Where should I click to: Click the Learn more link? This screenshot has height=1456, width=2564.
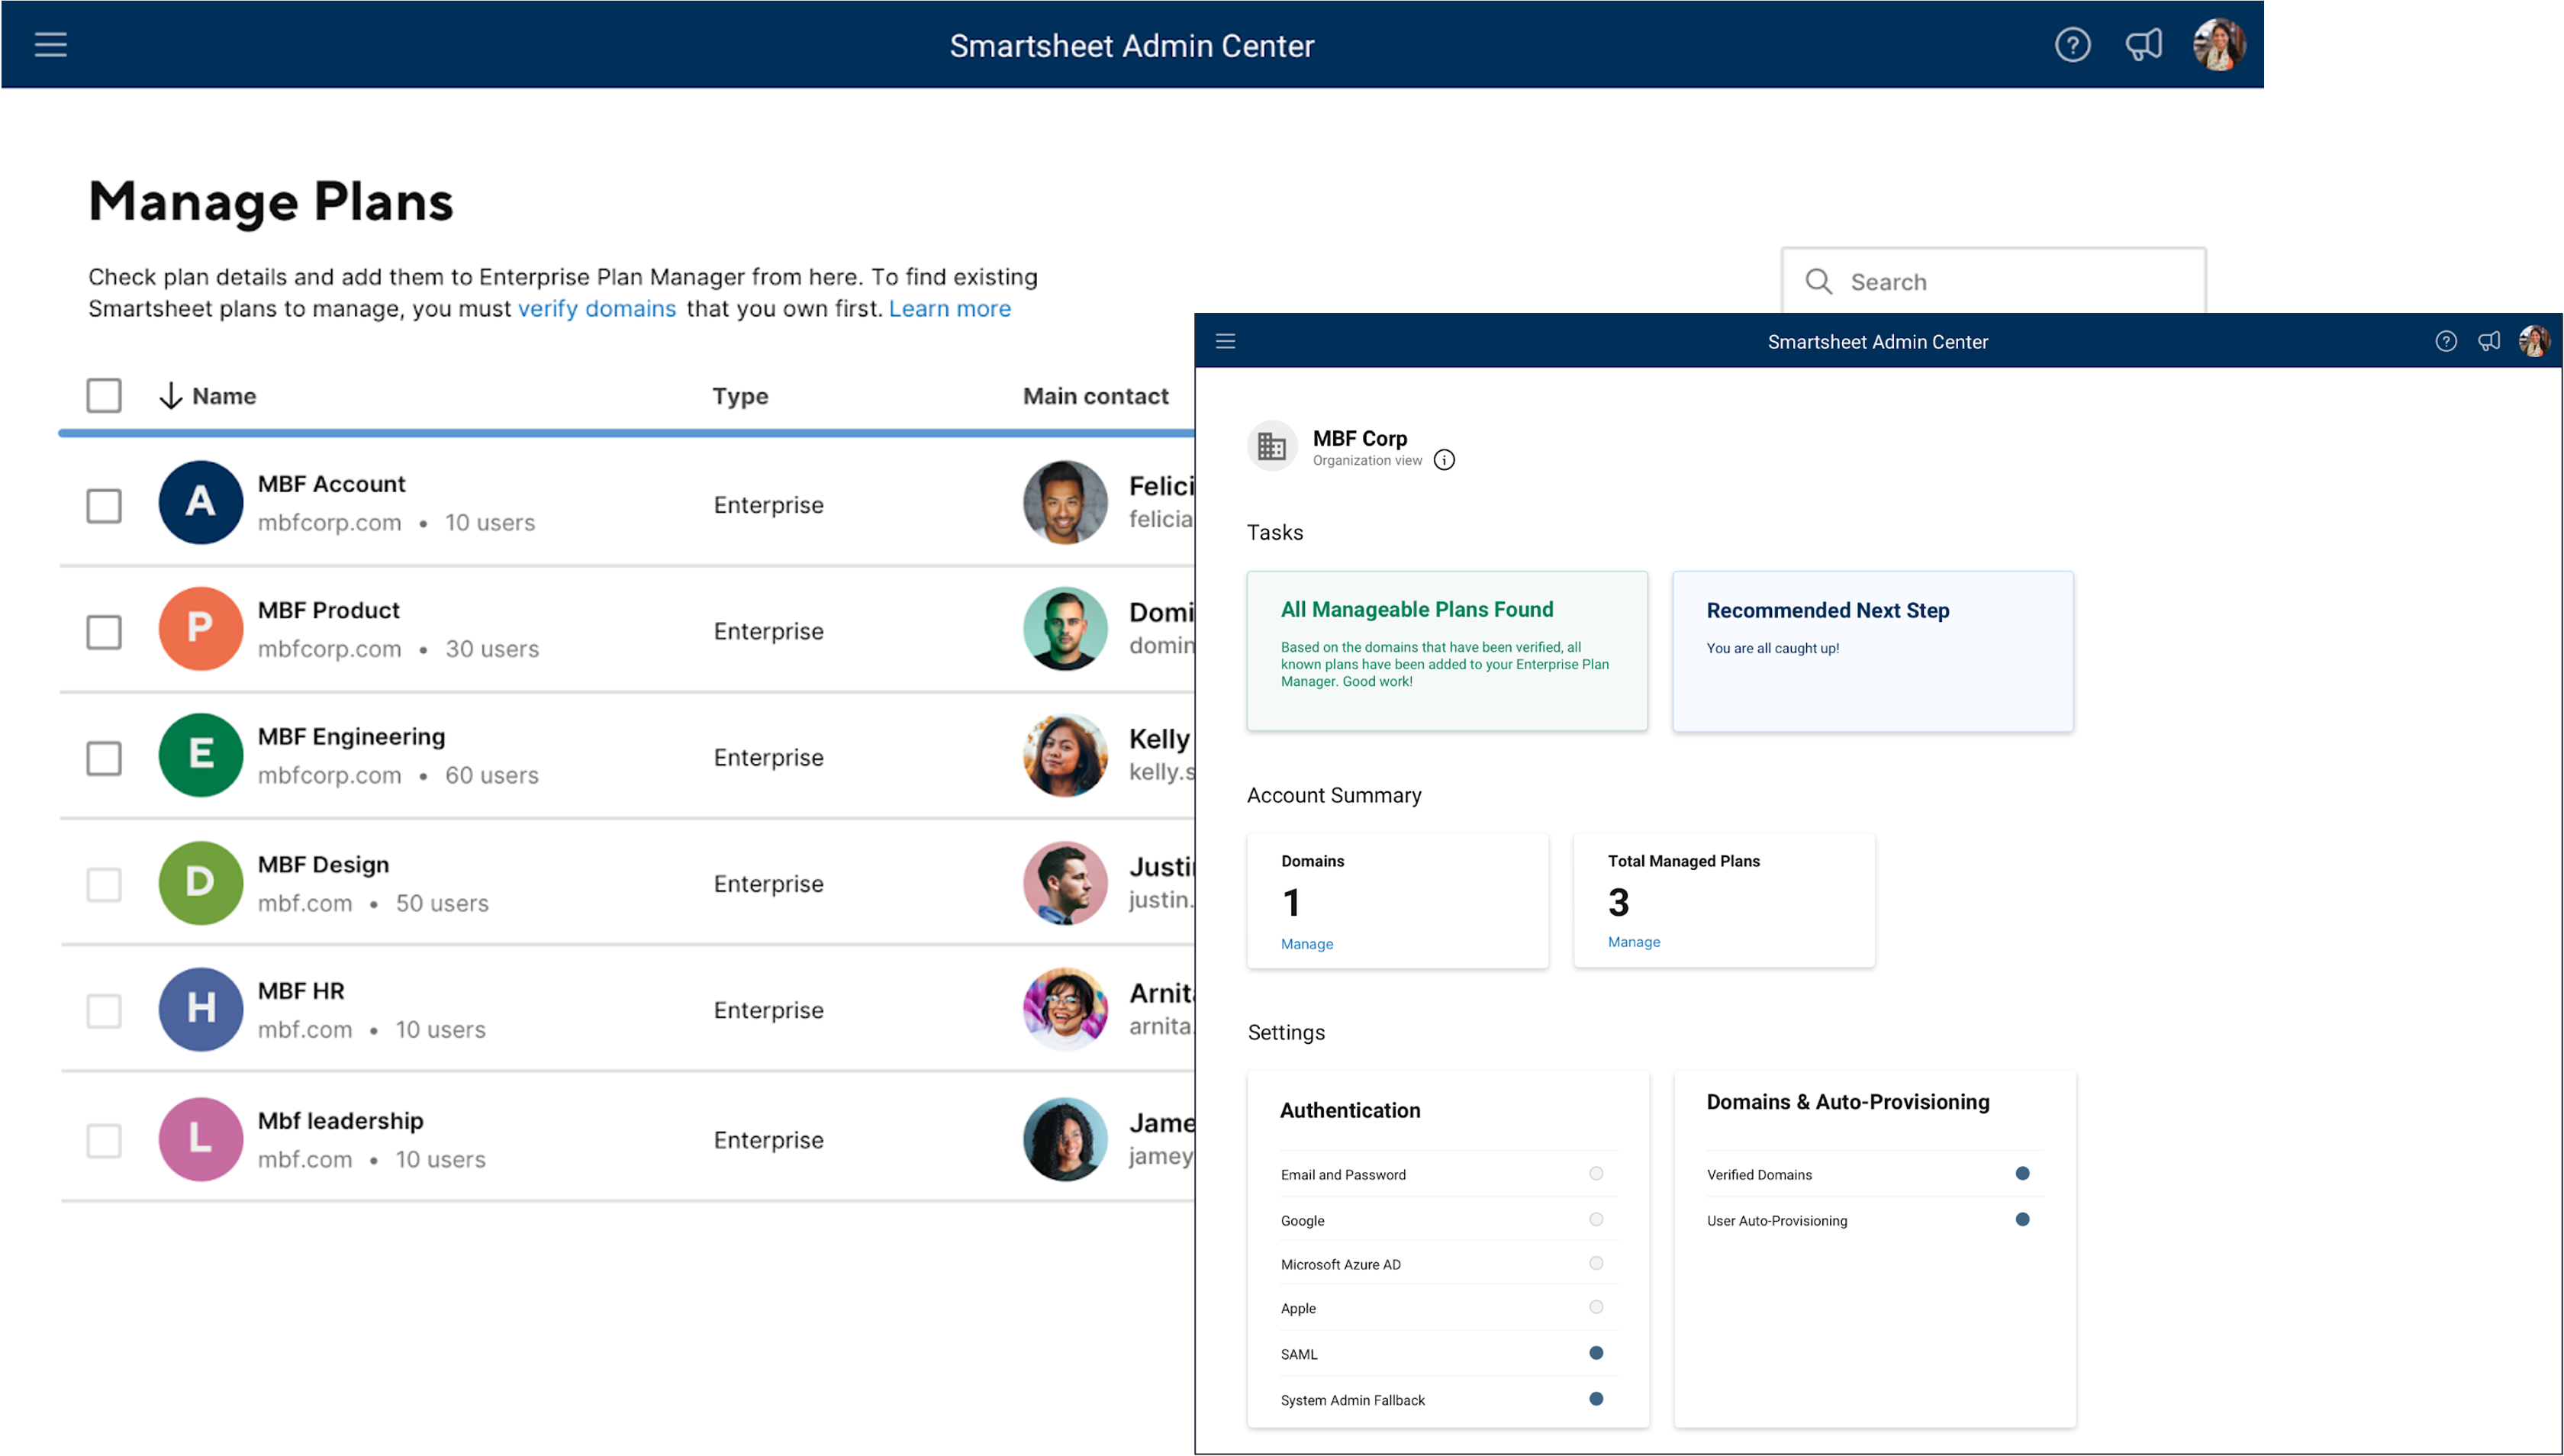pos(949,309)
